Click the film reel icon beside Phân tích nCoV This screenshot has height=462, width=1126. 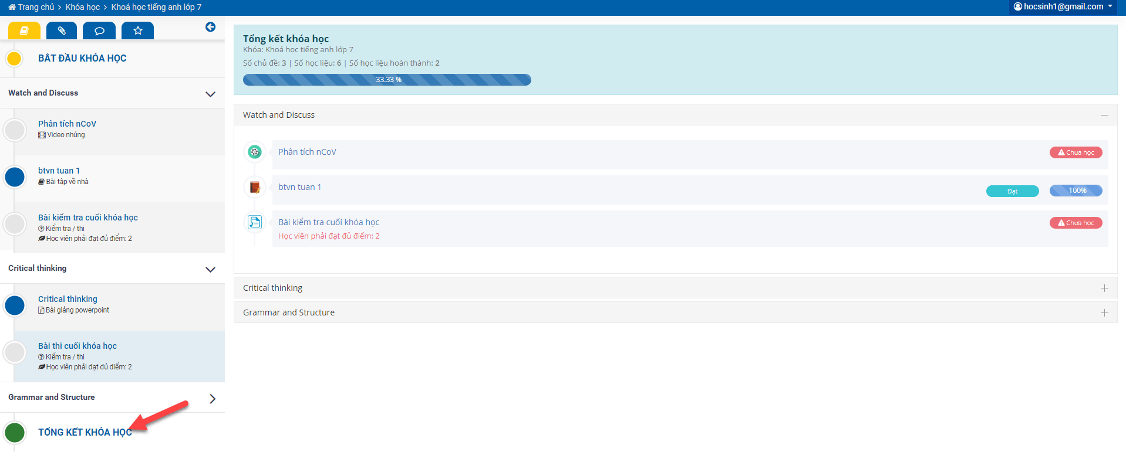pos(254,152)
